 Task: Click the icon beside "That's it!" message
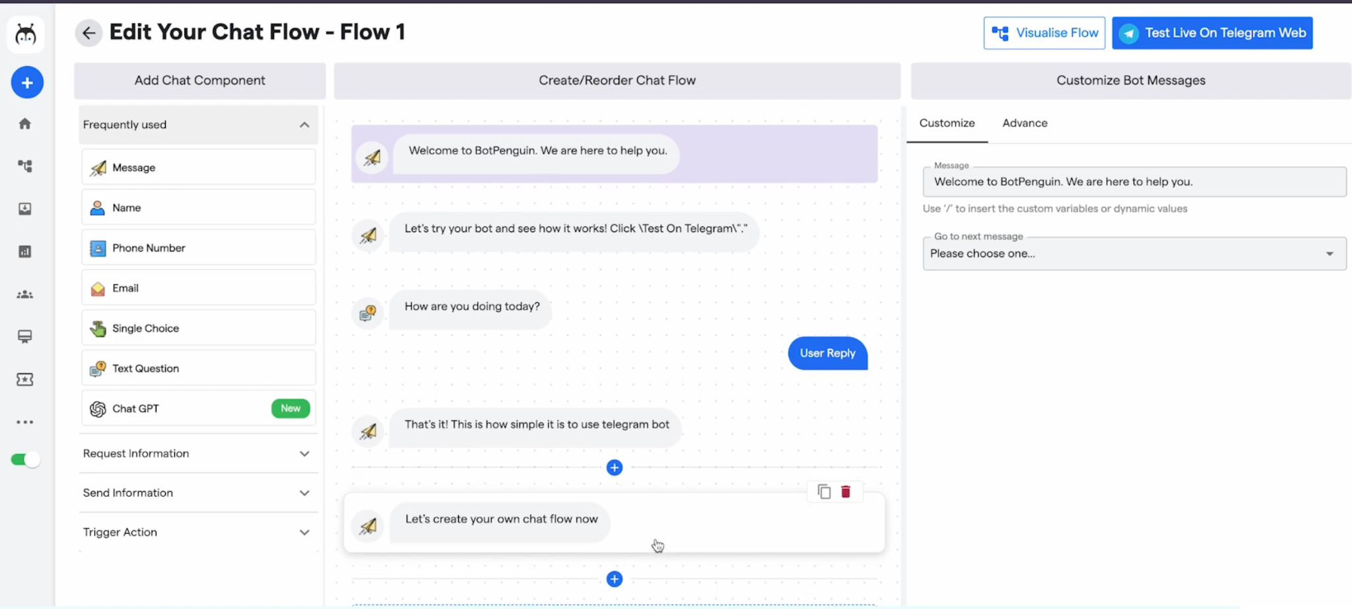368,432
